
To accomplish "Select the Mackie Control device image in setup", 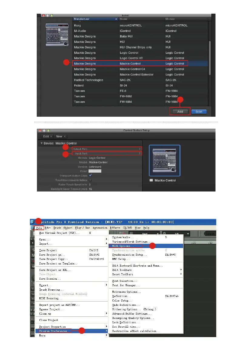I will tap(165, 160).
